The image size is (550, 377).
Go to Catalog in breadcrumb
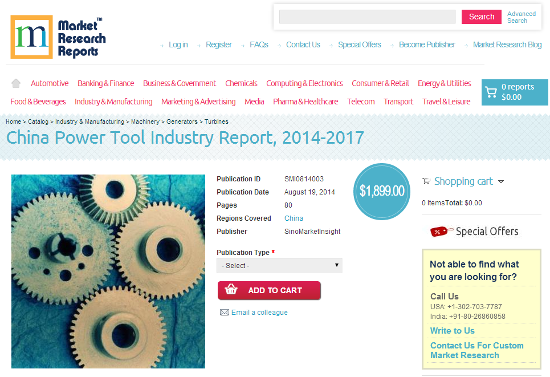(38, 121)
